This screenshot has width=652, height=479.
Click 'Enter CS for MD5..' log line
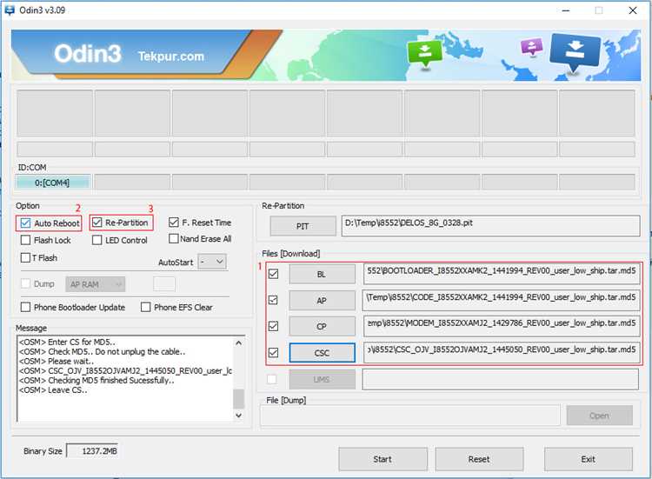coord(67,342)
